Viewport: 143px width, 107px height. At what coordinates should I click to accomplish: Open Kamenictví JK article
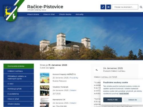pyautogui.click(x=59, y=100)
